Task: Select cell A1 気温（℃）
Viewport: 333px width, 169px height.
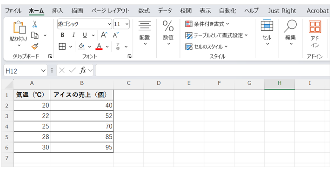Action: pos(32,95)
